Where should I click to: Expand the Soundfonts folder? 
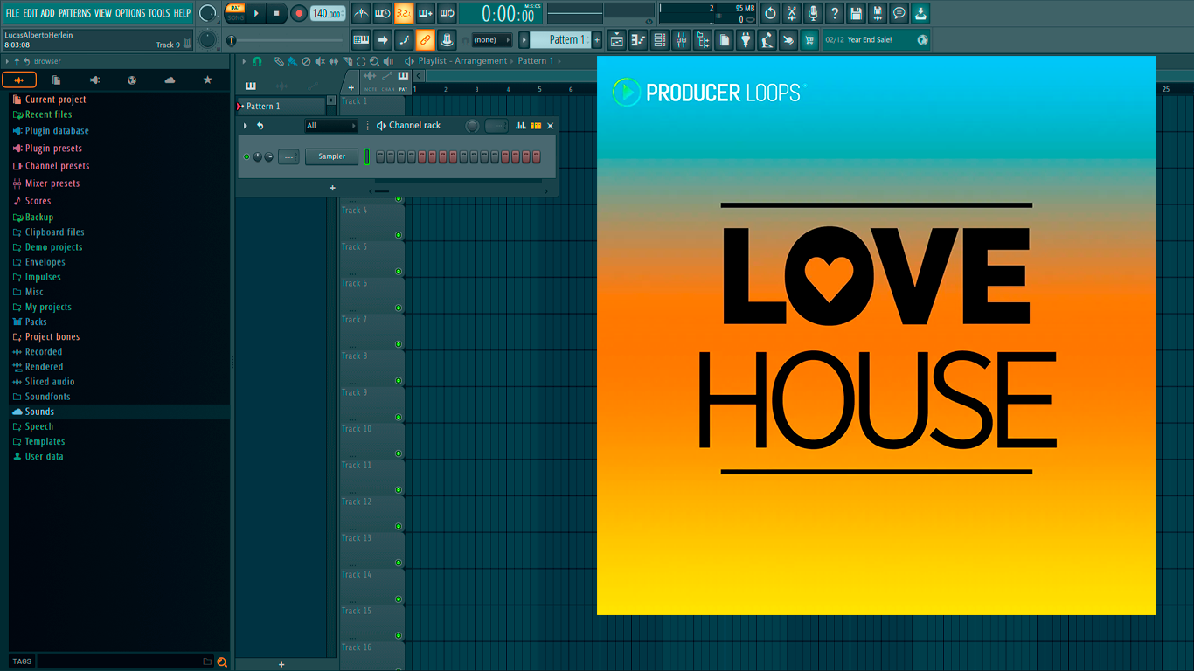click(x=47, y=397)
